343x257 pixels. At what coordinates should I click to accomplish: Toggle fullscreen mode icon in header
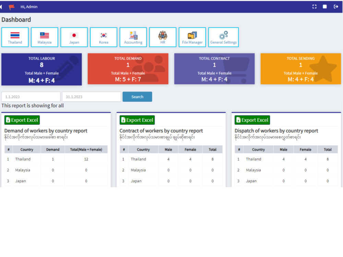click(314, 7)
